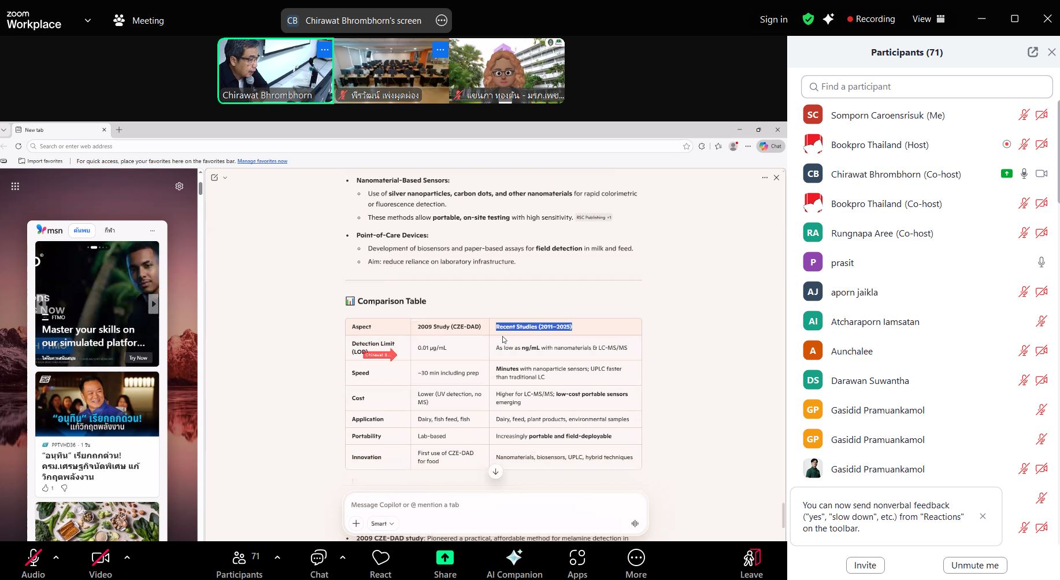Pop out the Participants panel
The height and width of the screenshot is (580, 1060).
pyautogui.click(x=1032, y=52)
